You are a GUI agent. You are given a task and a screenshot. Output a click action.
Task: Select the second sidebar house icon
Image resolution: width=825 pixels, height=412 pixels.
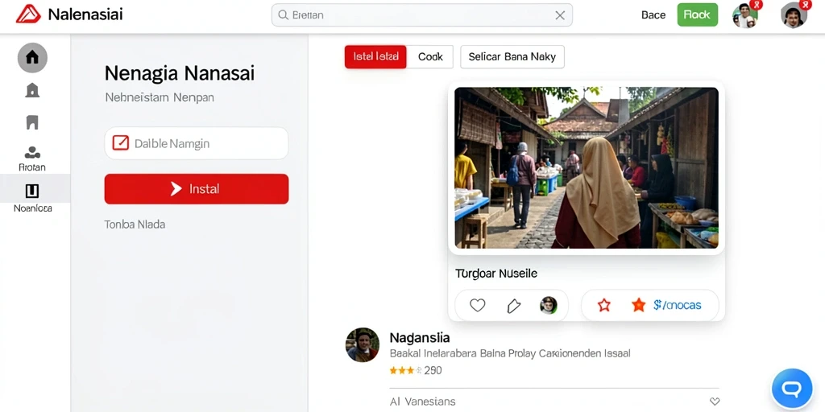pos(32,90)
